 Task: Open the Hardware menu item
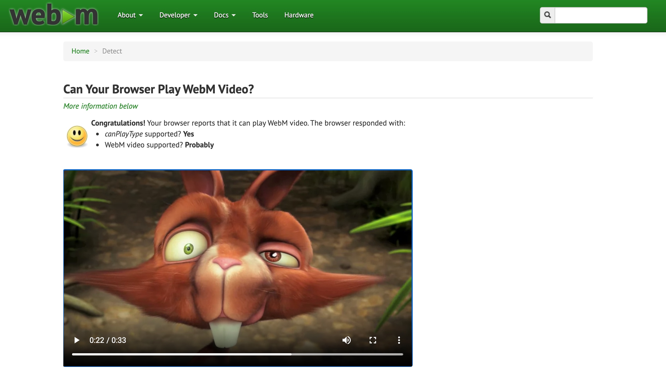click(299, 15)
